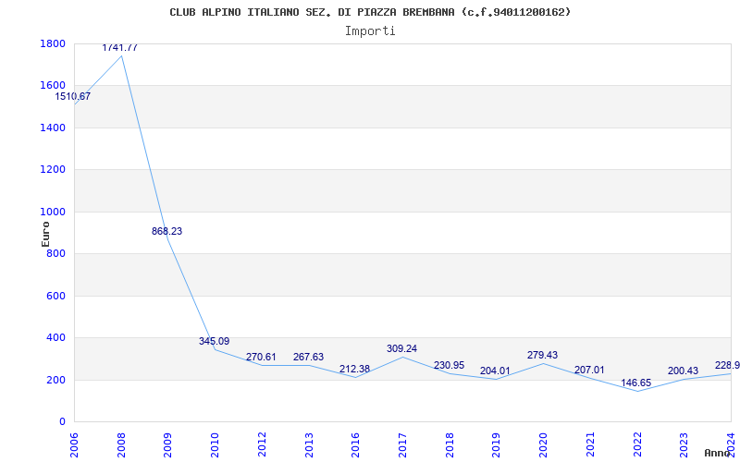Click the 0 y-axis tick
Screen dimensions: 740x462
coord(62,421)
